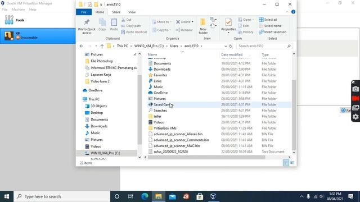Select the VirtualBox VMs folder
Viewport: 360px width, 202px height.
click(219, 128)
